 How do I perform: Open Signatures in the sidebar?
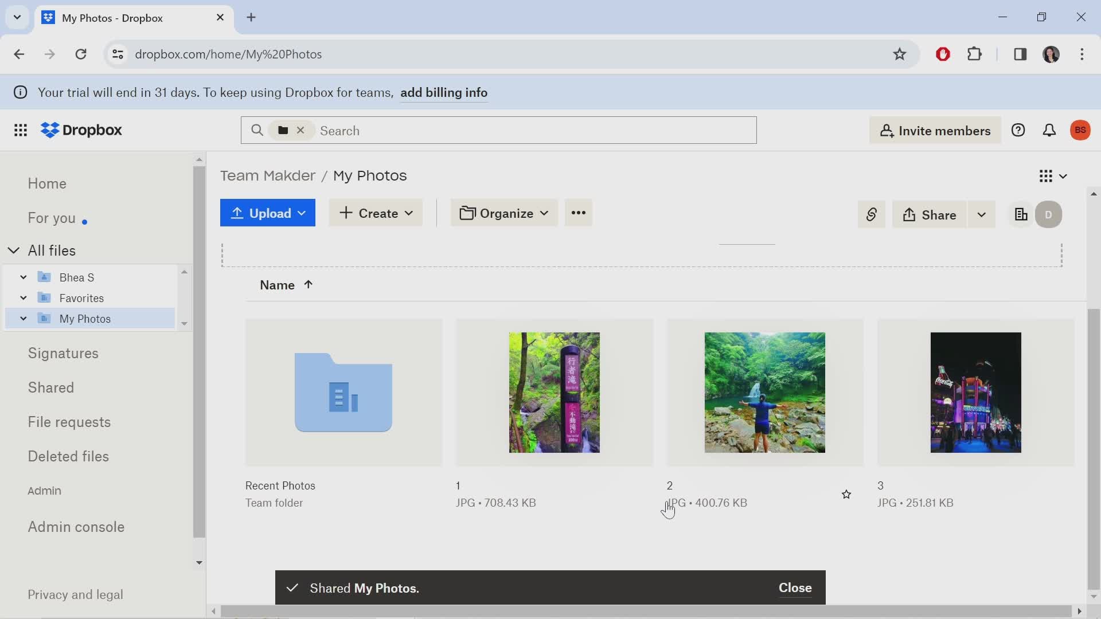pos(63,353)
